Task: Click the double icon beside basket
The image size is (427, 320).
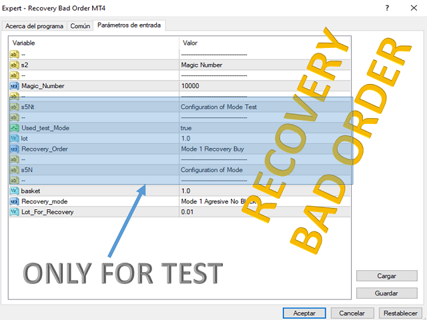Action: pyautogui.click(x=14, y=191)
